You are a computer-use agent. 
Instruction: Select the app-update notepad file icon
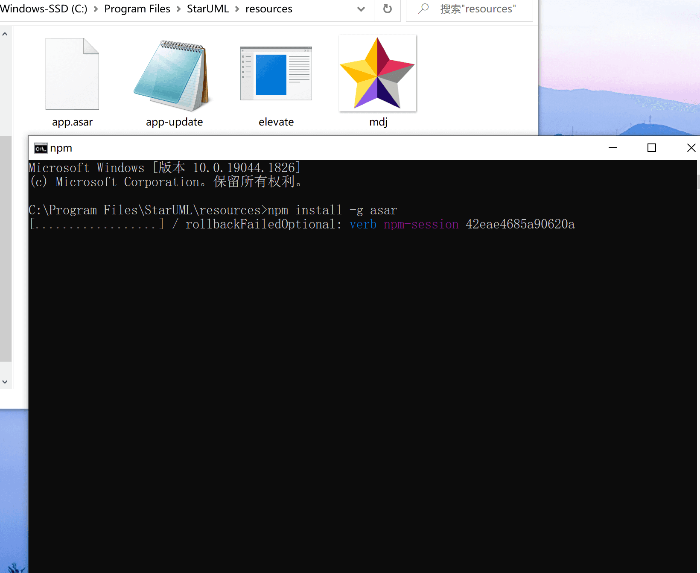[173, 76]
